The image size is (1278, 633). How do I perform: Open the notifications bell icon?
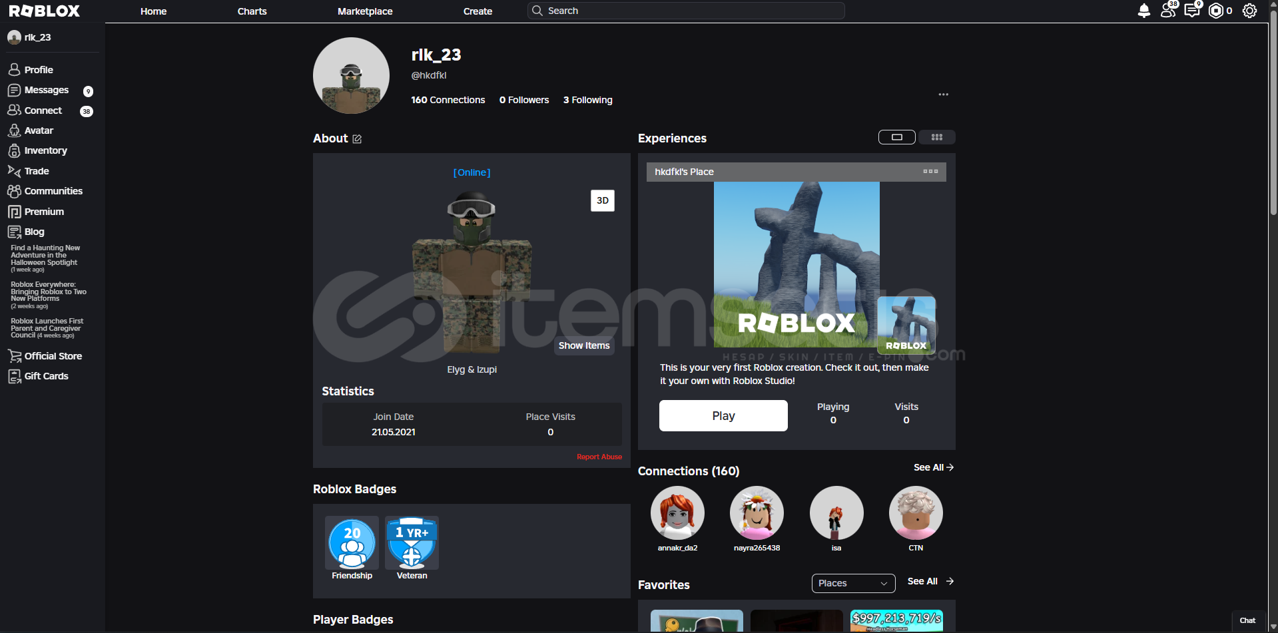click(x=1143, y=11)
